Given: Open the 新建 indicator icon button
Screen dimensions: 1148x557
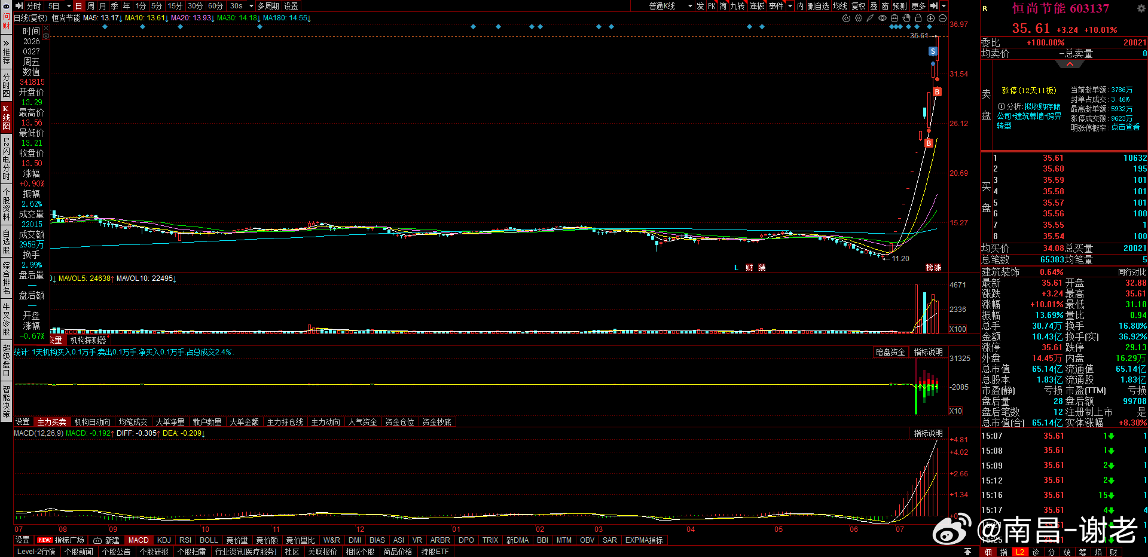Looking at the screenshot, I should (x=106, y=540).
